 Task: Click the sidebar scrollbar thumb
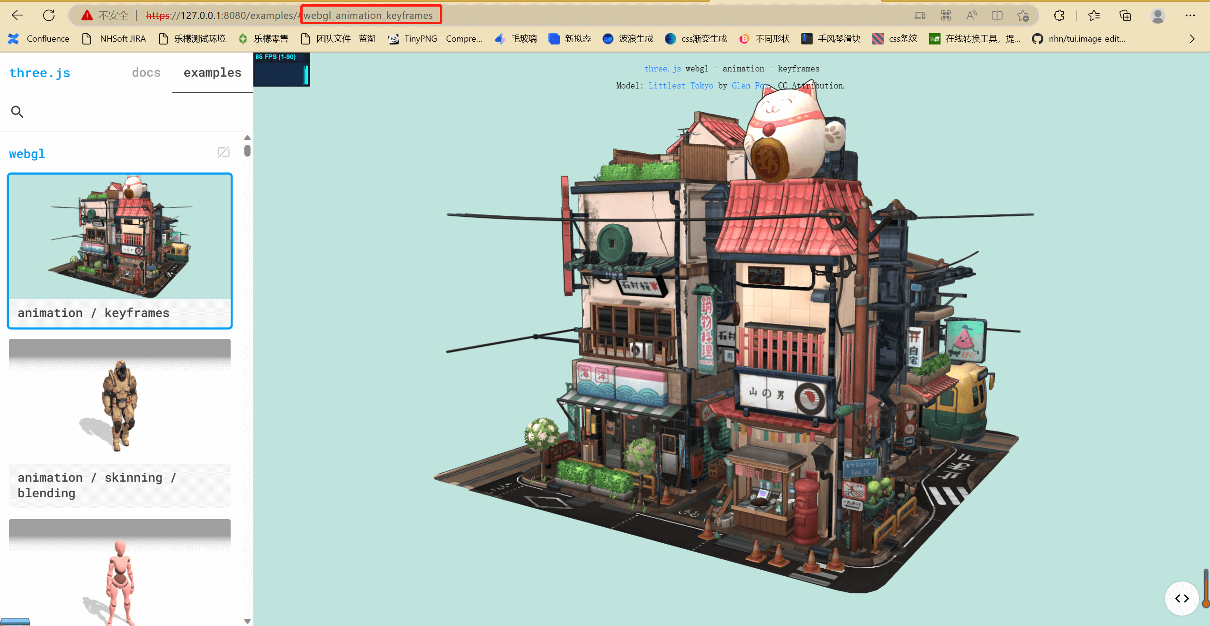[x=247, y=150]
